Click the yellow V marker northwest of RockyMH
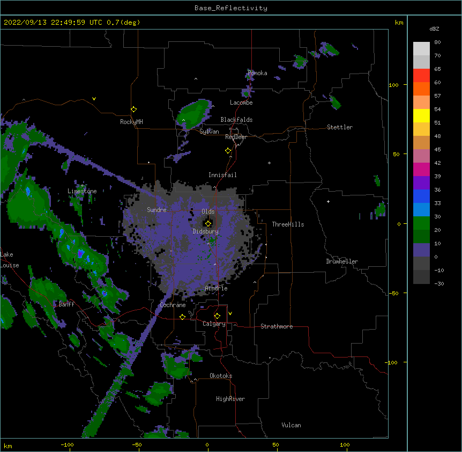Screen dimensions: 462x452 point(94,99)
